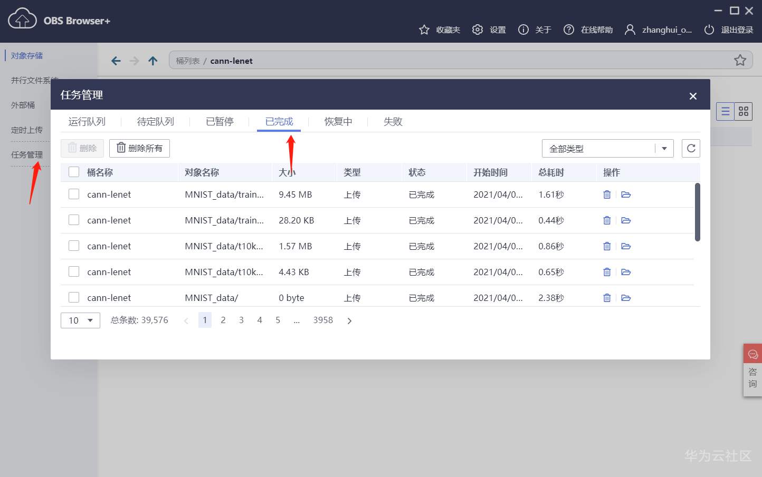Click the 对象名称 column header

coord(202,172)
